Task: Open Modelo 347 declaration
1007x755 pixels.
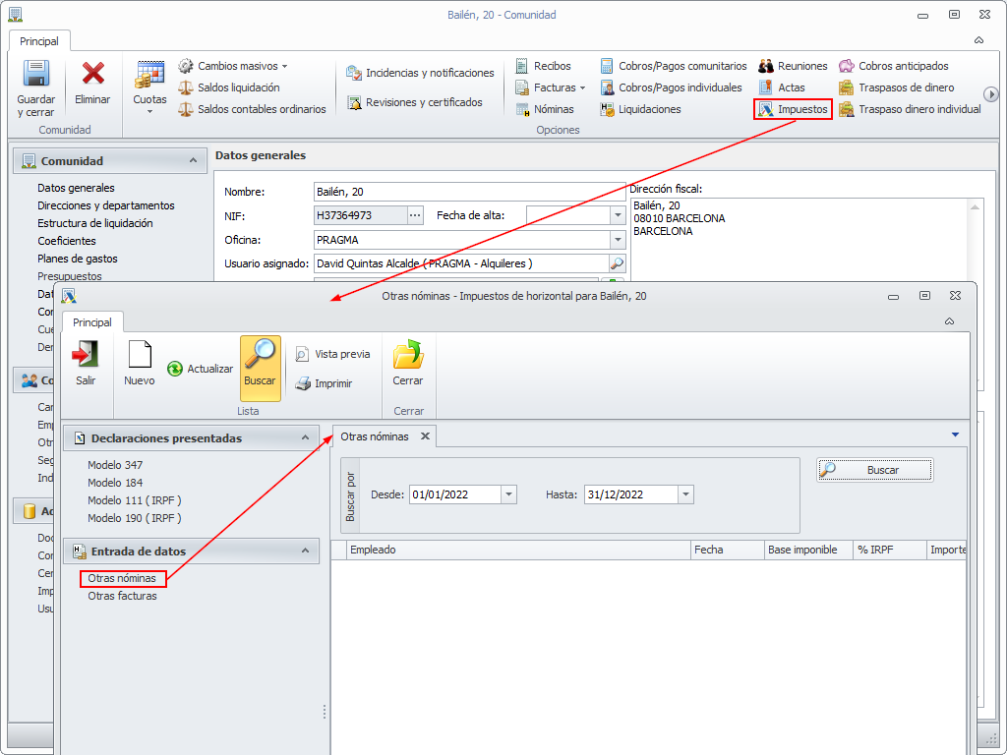Action: click(116, 465)
